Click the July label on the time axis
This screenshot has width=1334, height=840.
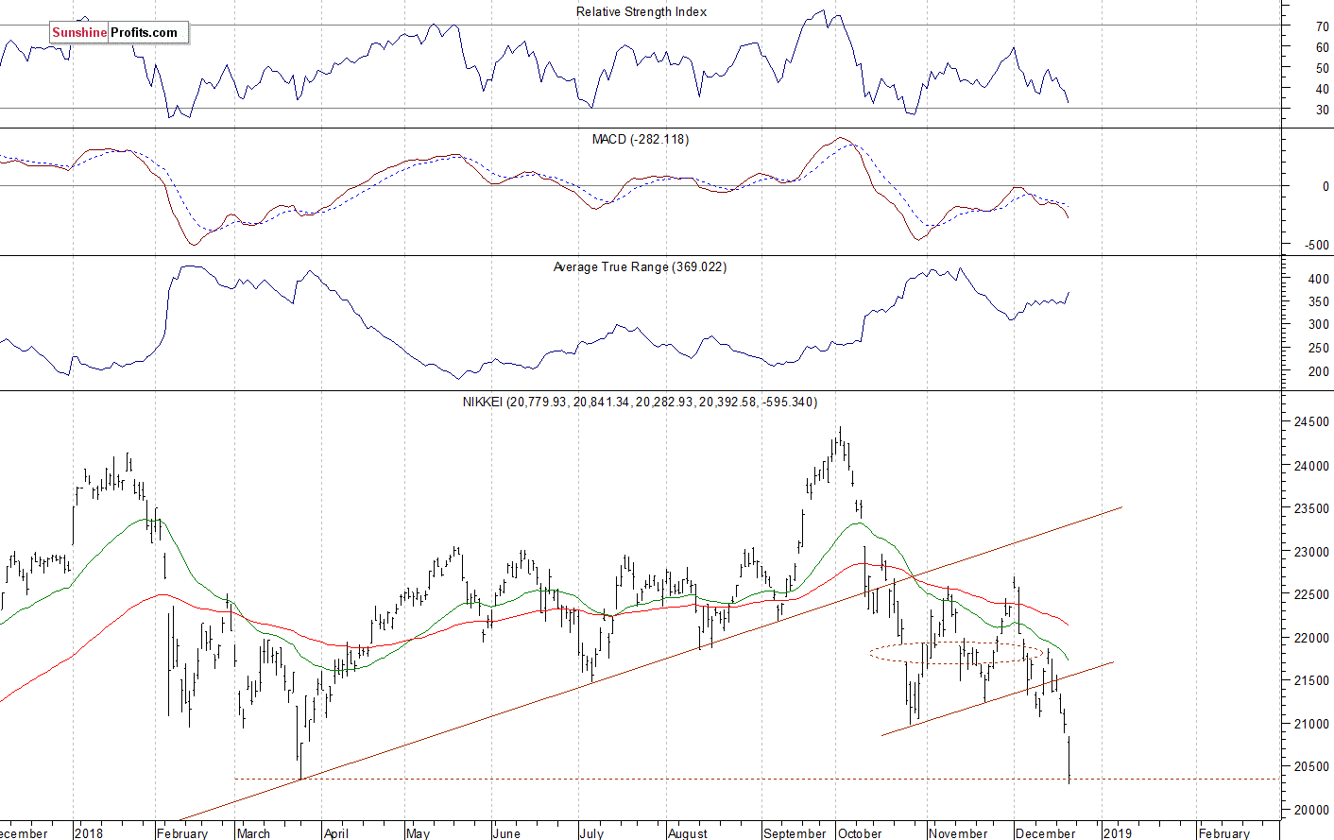(591, 833)
